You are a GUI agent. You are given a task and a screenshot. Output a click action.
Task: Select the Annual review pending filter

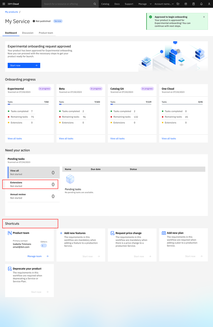tap(34, 196)
